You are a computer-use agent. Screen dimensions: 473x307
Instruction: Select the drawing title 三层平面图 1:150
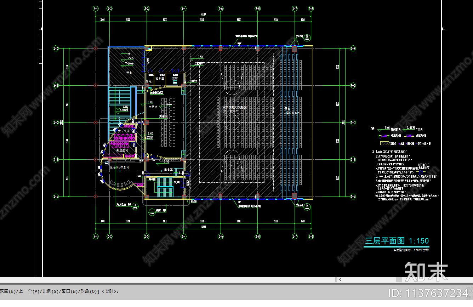397,241
